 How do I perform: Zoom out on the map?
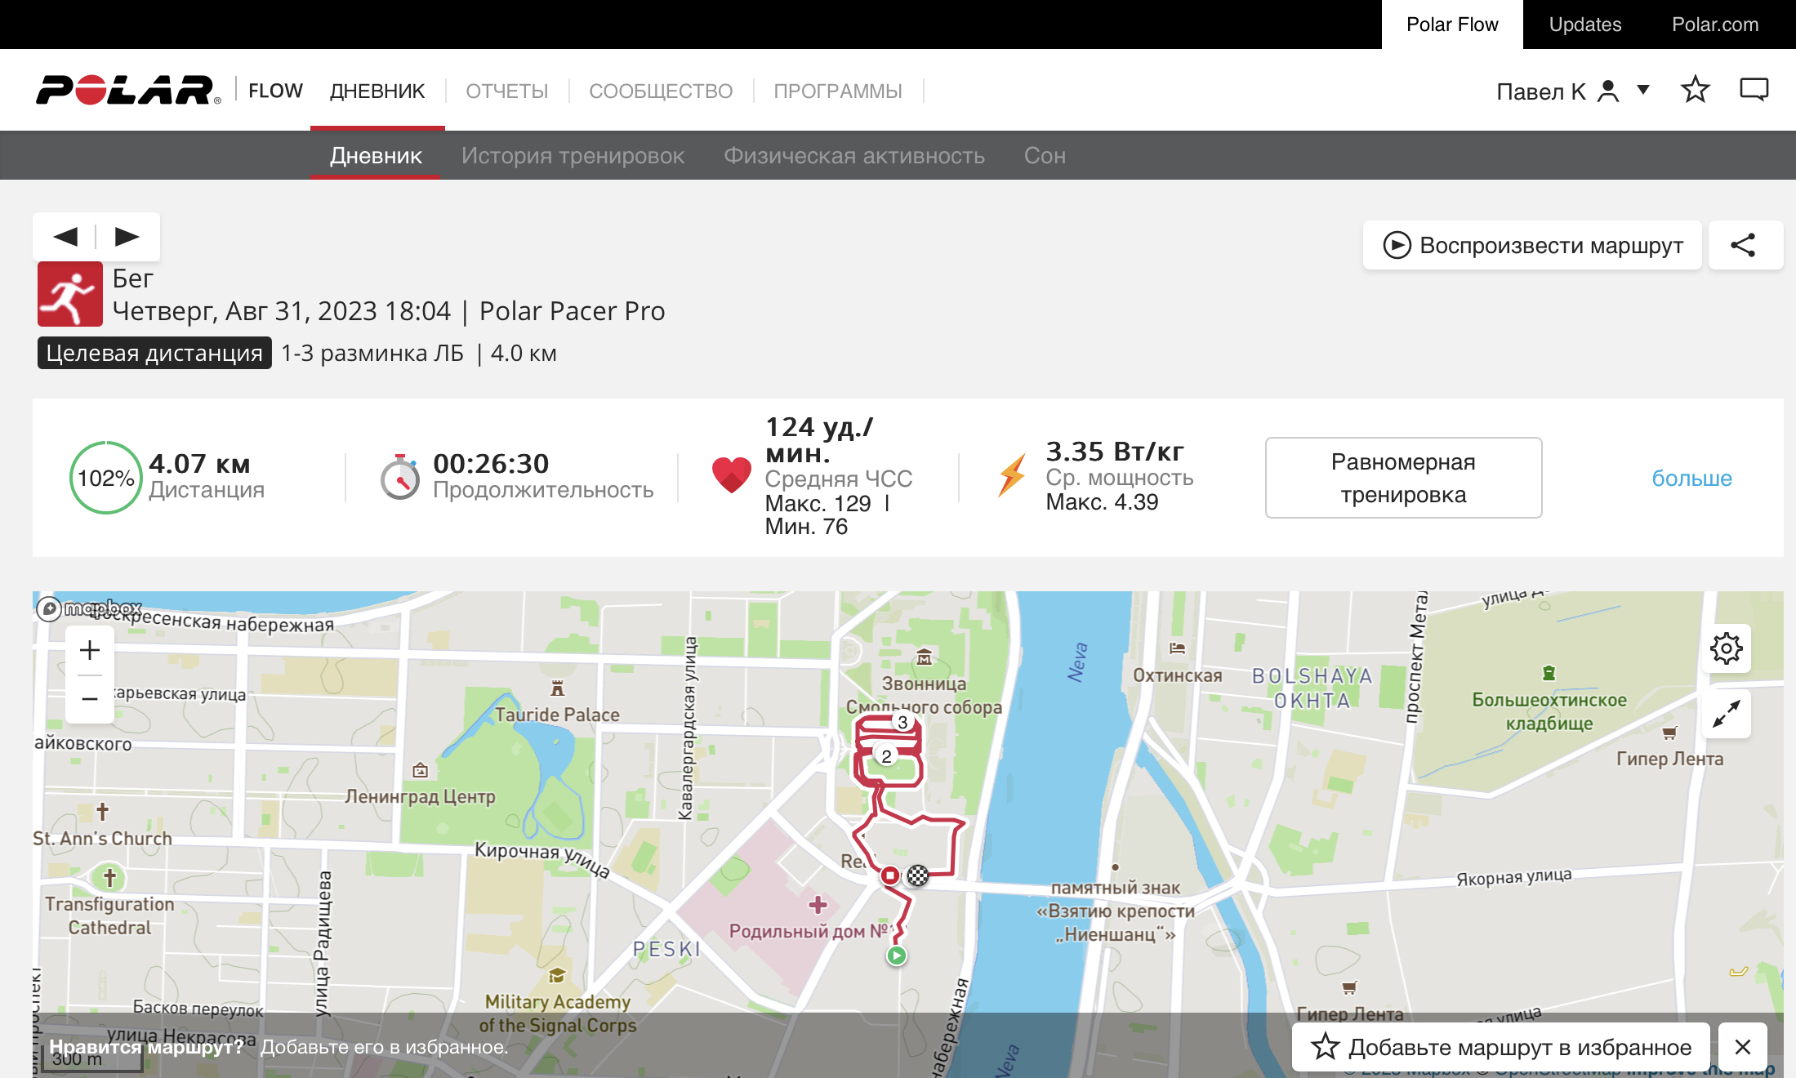tap(90, 699)
